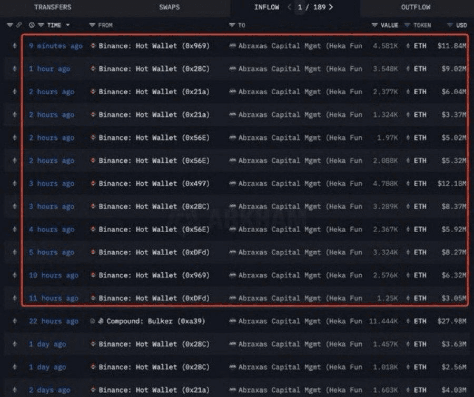
Task: Click the contract icon before the Compound logo
Action: point(93,321)
